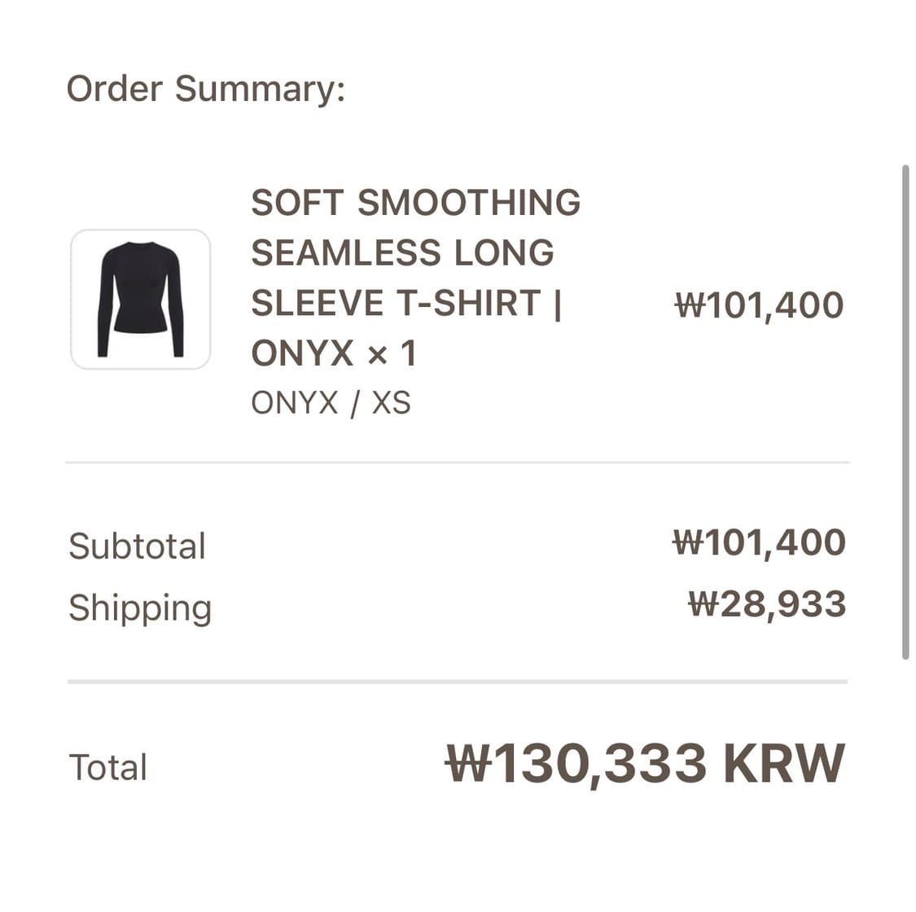Click the Total label
This screenshot has height=912, width=916.
[x=108, y=767]
